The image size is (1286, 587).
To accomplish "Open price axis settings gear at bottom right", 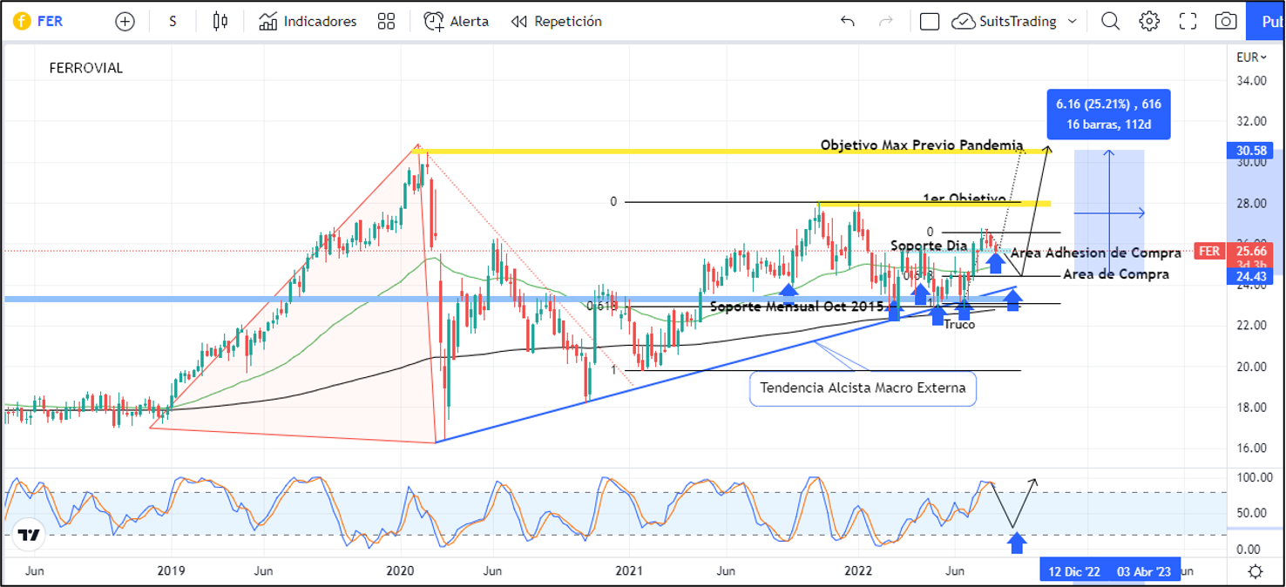I will (1256, 571).
